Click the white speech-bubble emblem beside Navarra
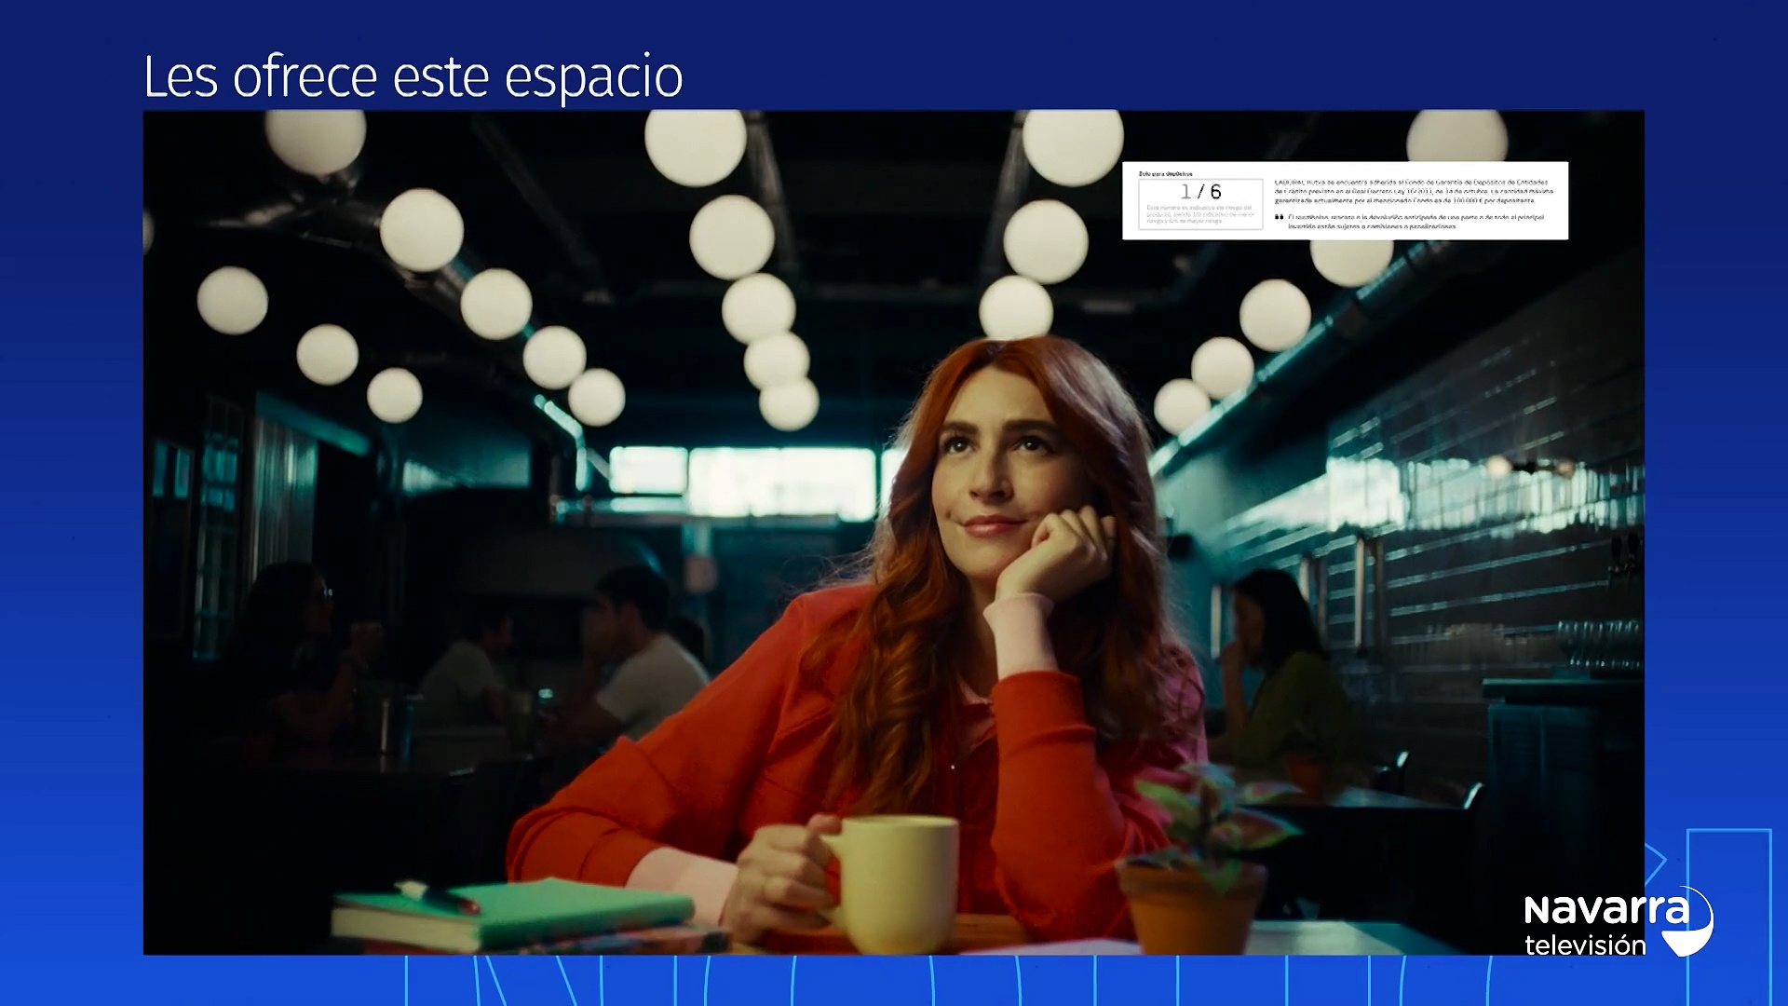Image resolution: width=1788 pixels, height=1006 pixels. (1690, 920)
